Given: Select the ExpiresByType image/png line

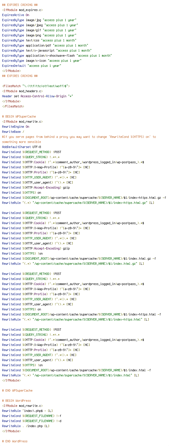Looking at the screenshot, I should [x=39, y=35].
